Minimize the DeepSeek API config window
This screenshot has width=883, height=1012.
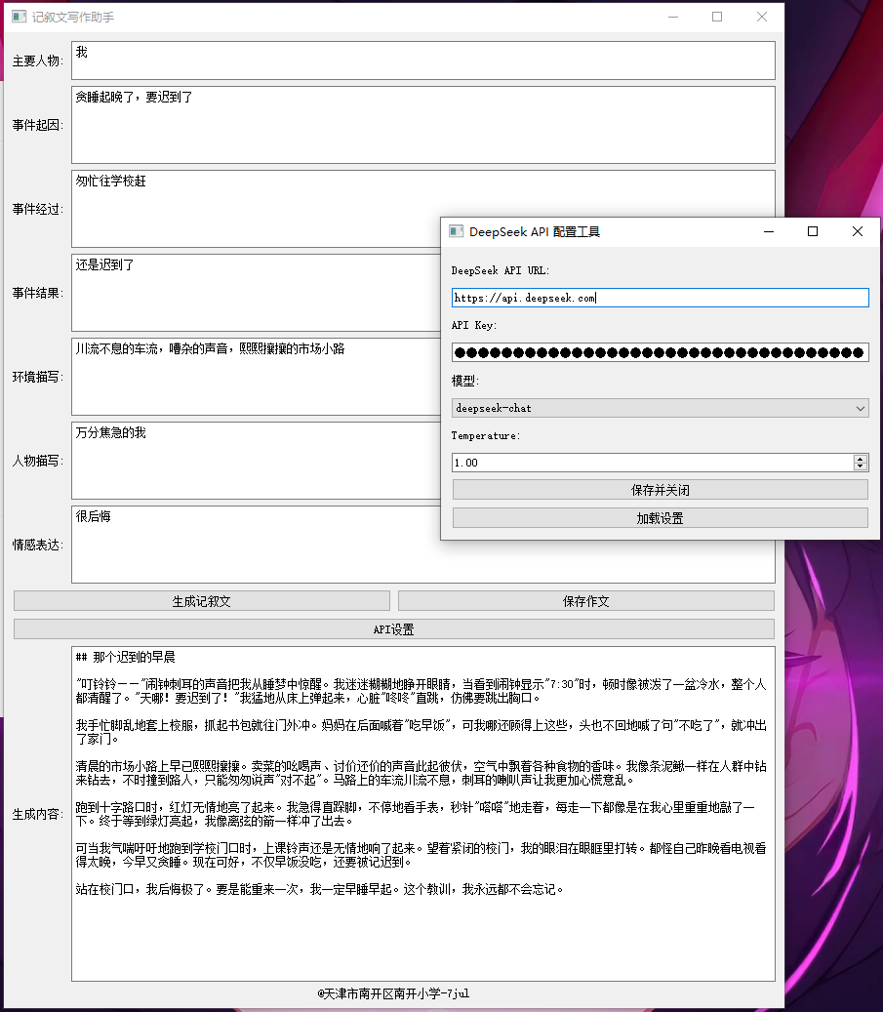click(x=769, y=231)
